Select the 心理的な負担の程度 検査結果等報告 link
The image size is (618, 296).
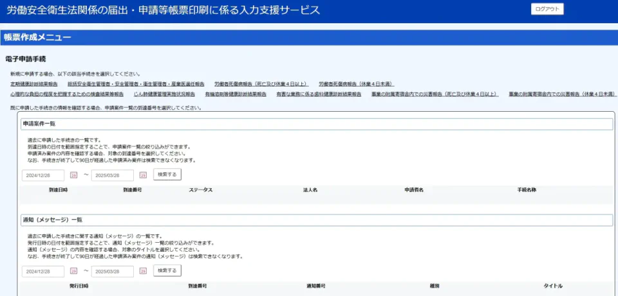tap(66, 94)
